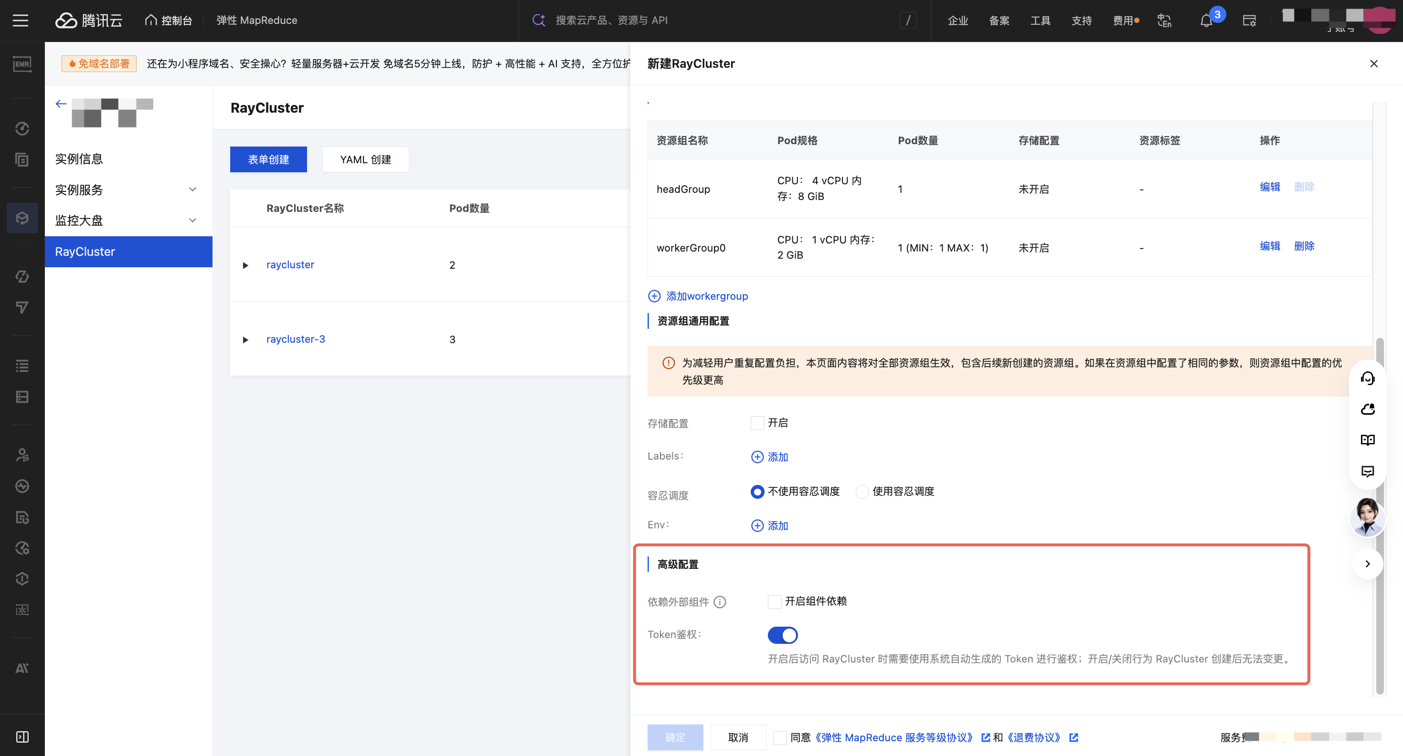Open the bulleted list icon in left rail

22,366
